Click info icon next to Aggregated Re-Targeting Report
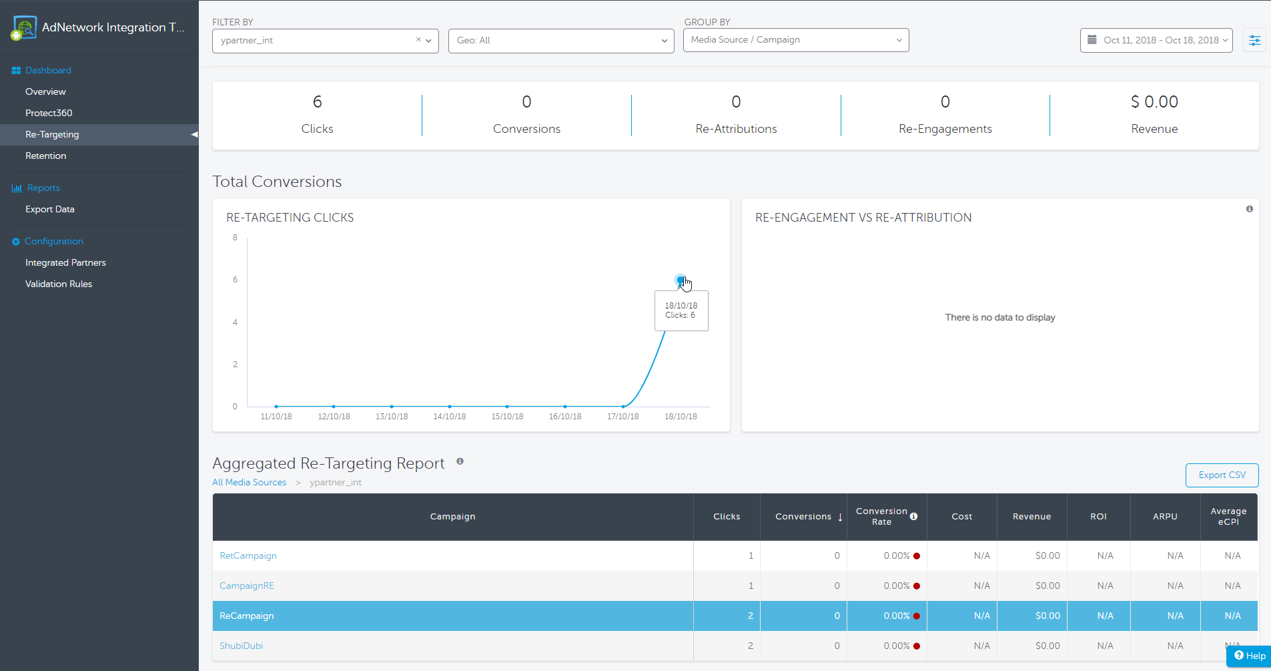The width and height of the screenshot is (1271, 671). (460, 461)
